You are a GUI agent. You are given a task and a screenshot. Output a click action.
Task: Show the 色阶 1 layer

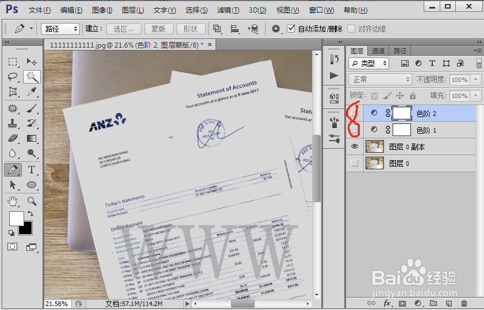pos(355,130)
